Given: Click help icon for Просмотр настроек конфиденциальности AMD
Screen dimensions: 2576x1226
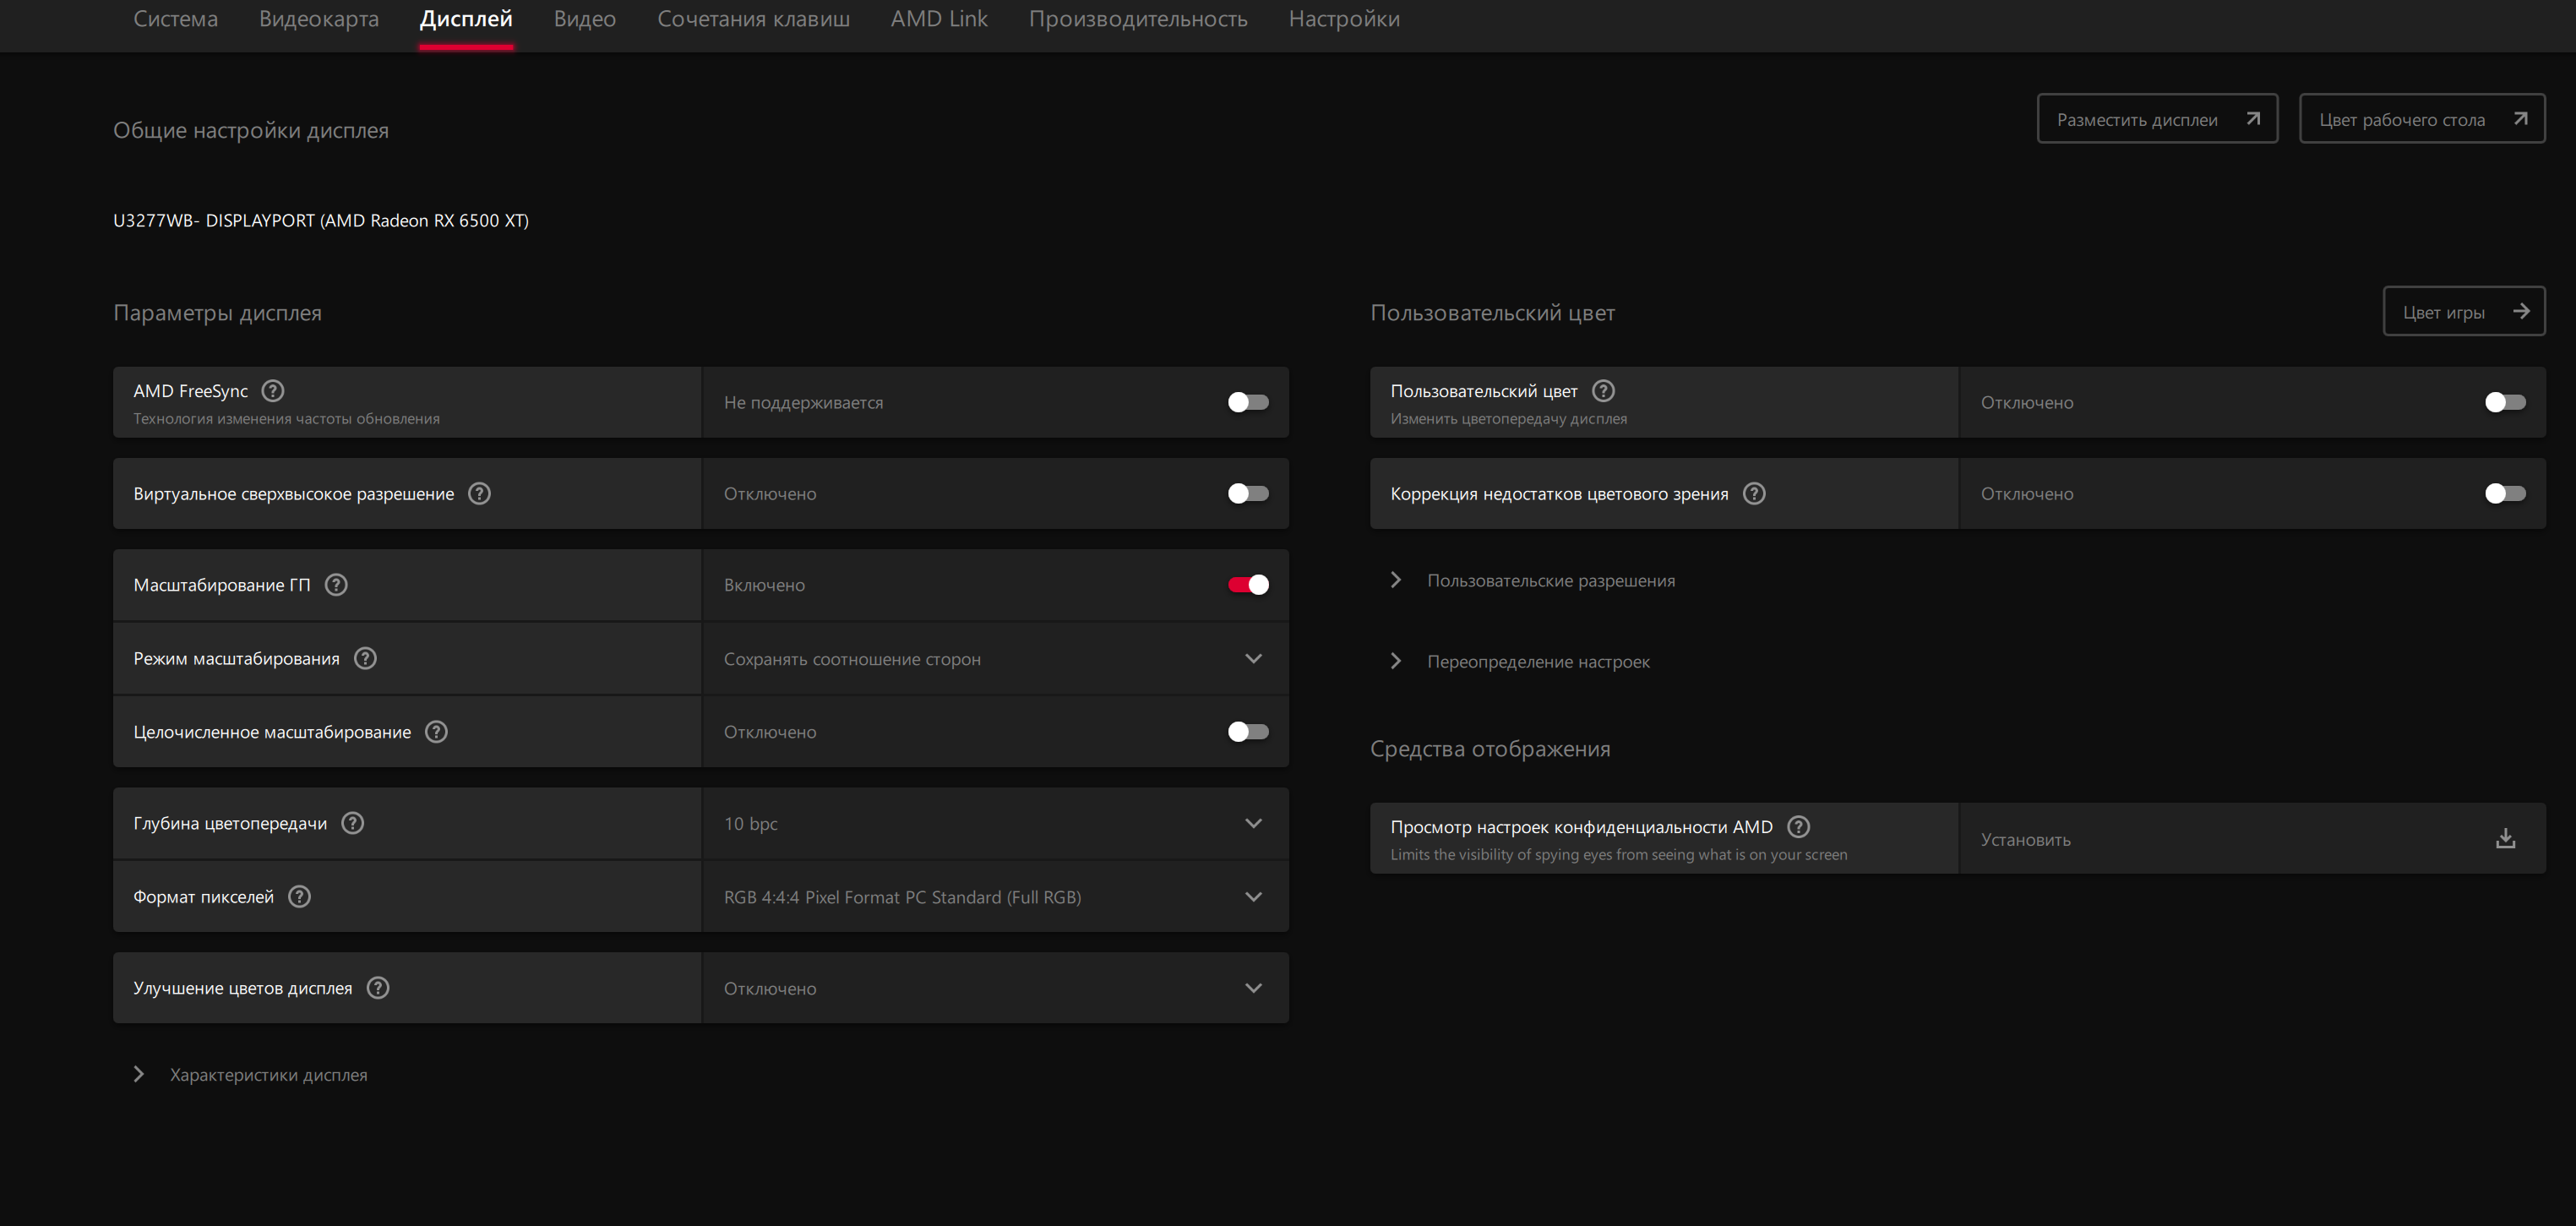Looking at the screenshot, I should click(x=1797, y=827).
